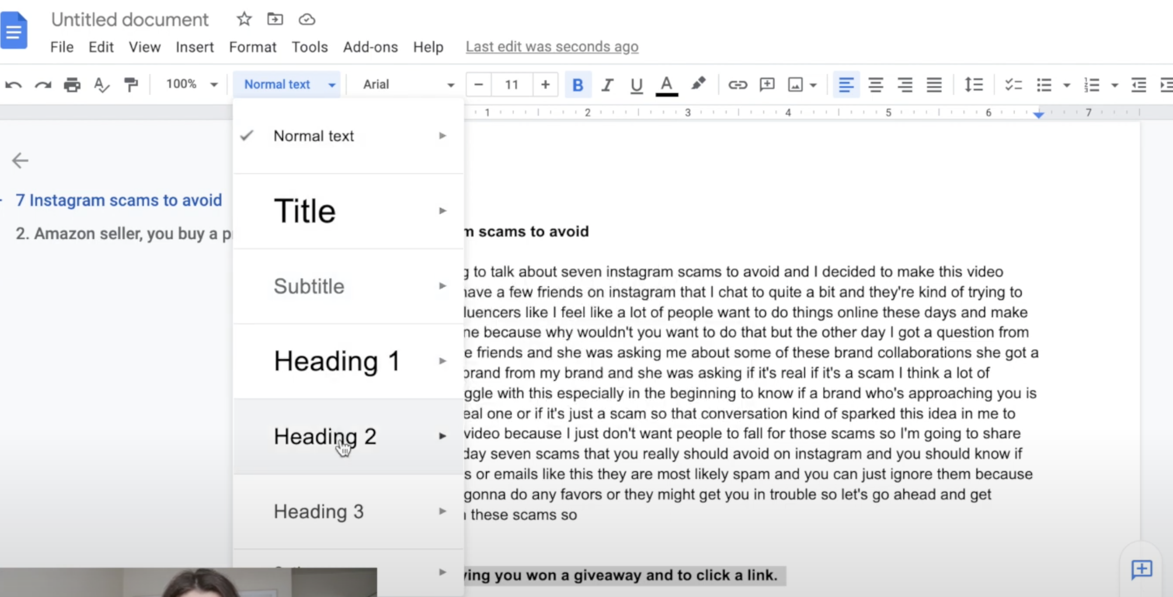Choose Heading 1 style
This screenshot has width=1173, height=597.
(348, 361)
